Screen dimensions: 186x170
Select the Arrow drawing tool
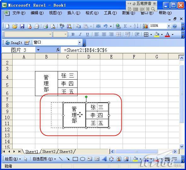[x=68, y=159]
